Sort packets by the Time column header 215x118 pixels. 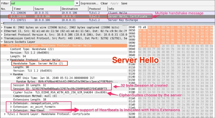point(23,9)
